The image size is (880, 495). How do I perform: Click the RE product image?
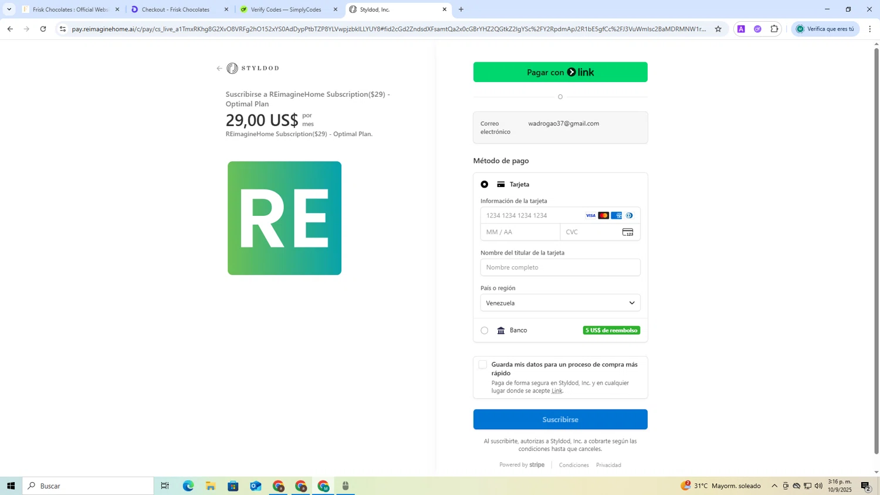(285, 218)
